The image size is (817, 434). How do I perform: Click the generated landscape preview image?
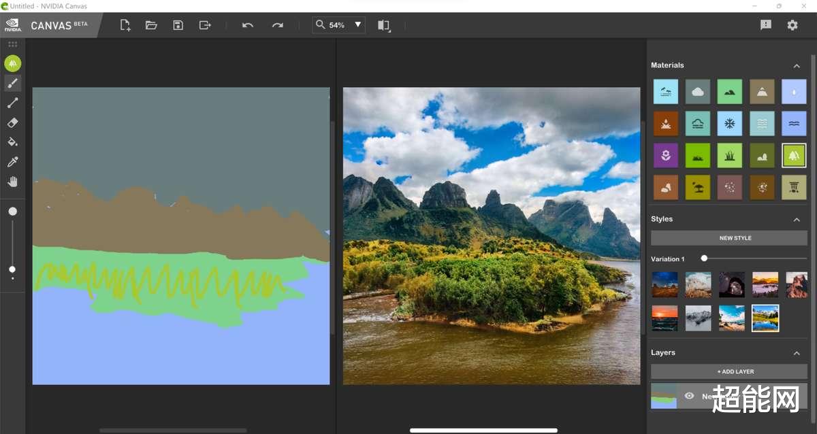click(492, 236)
